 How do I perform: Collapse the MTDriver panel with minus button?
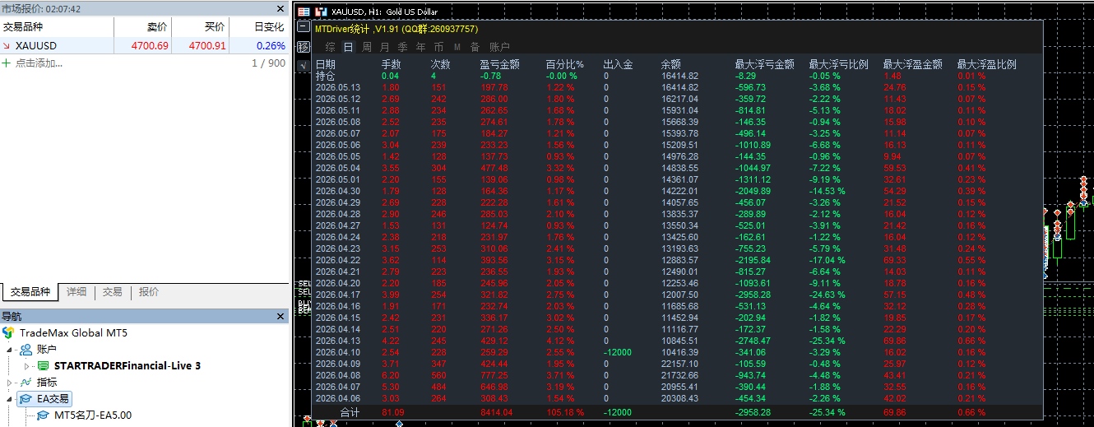point(304,28)
